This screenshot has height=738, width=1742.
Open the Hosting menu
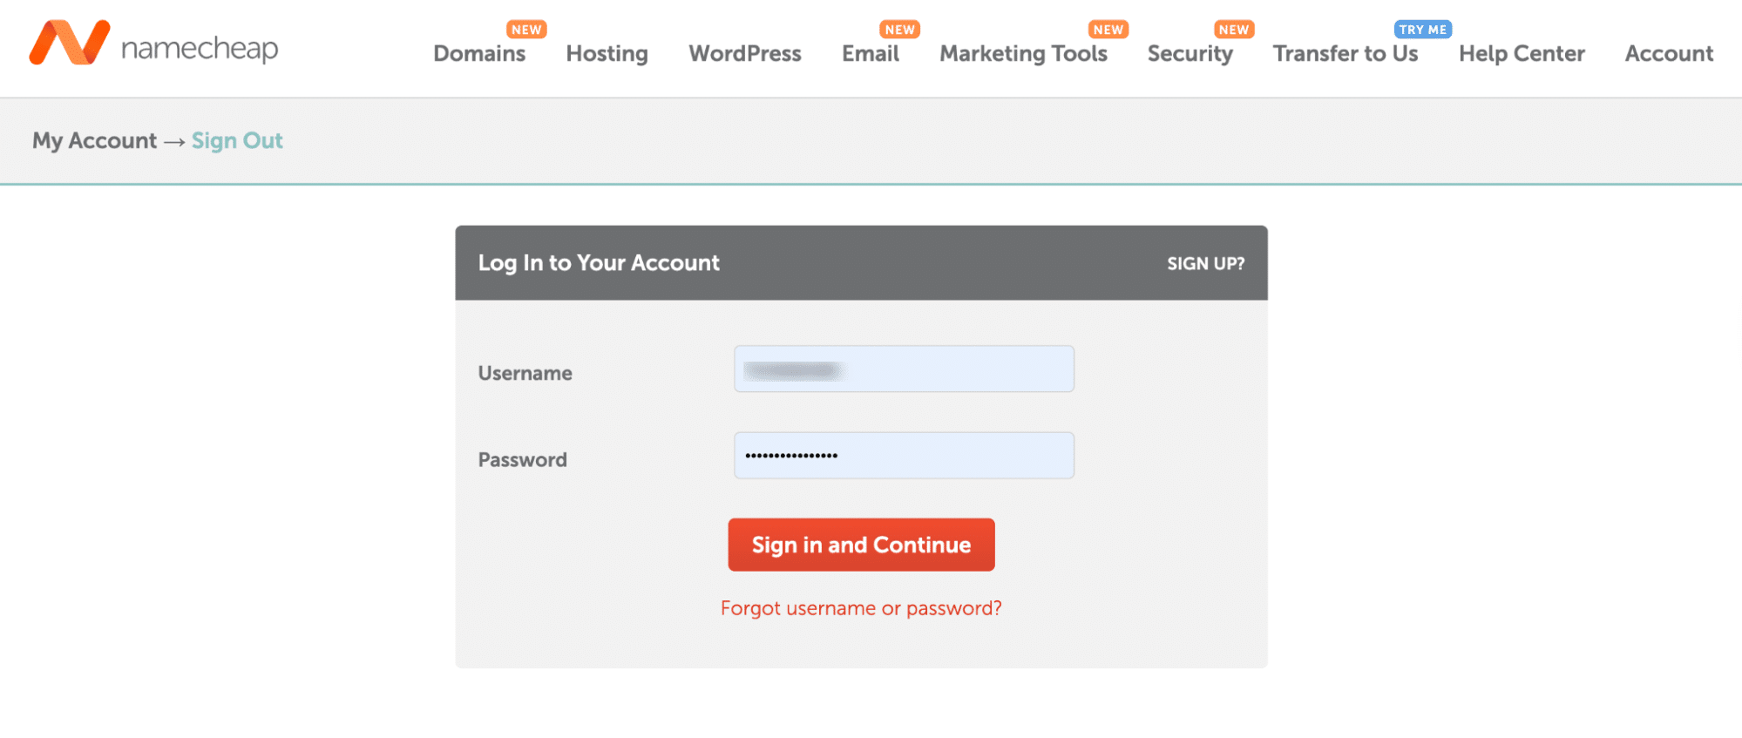click(607, 54)
